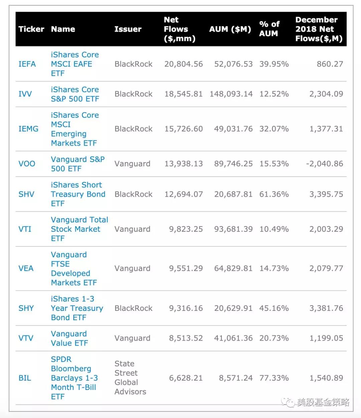Open iShares Core S&P 500 ETF page
The image size is (361, 418).
75,94
